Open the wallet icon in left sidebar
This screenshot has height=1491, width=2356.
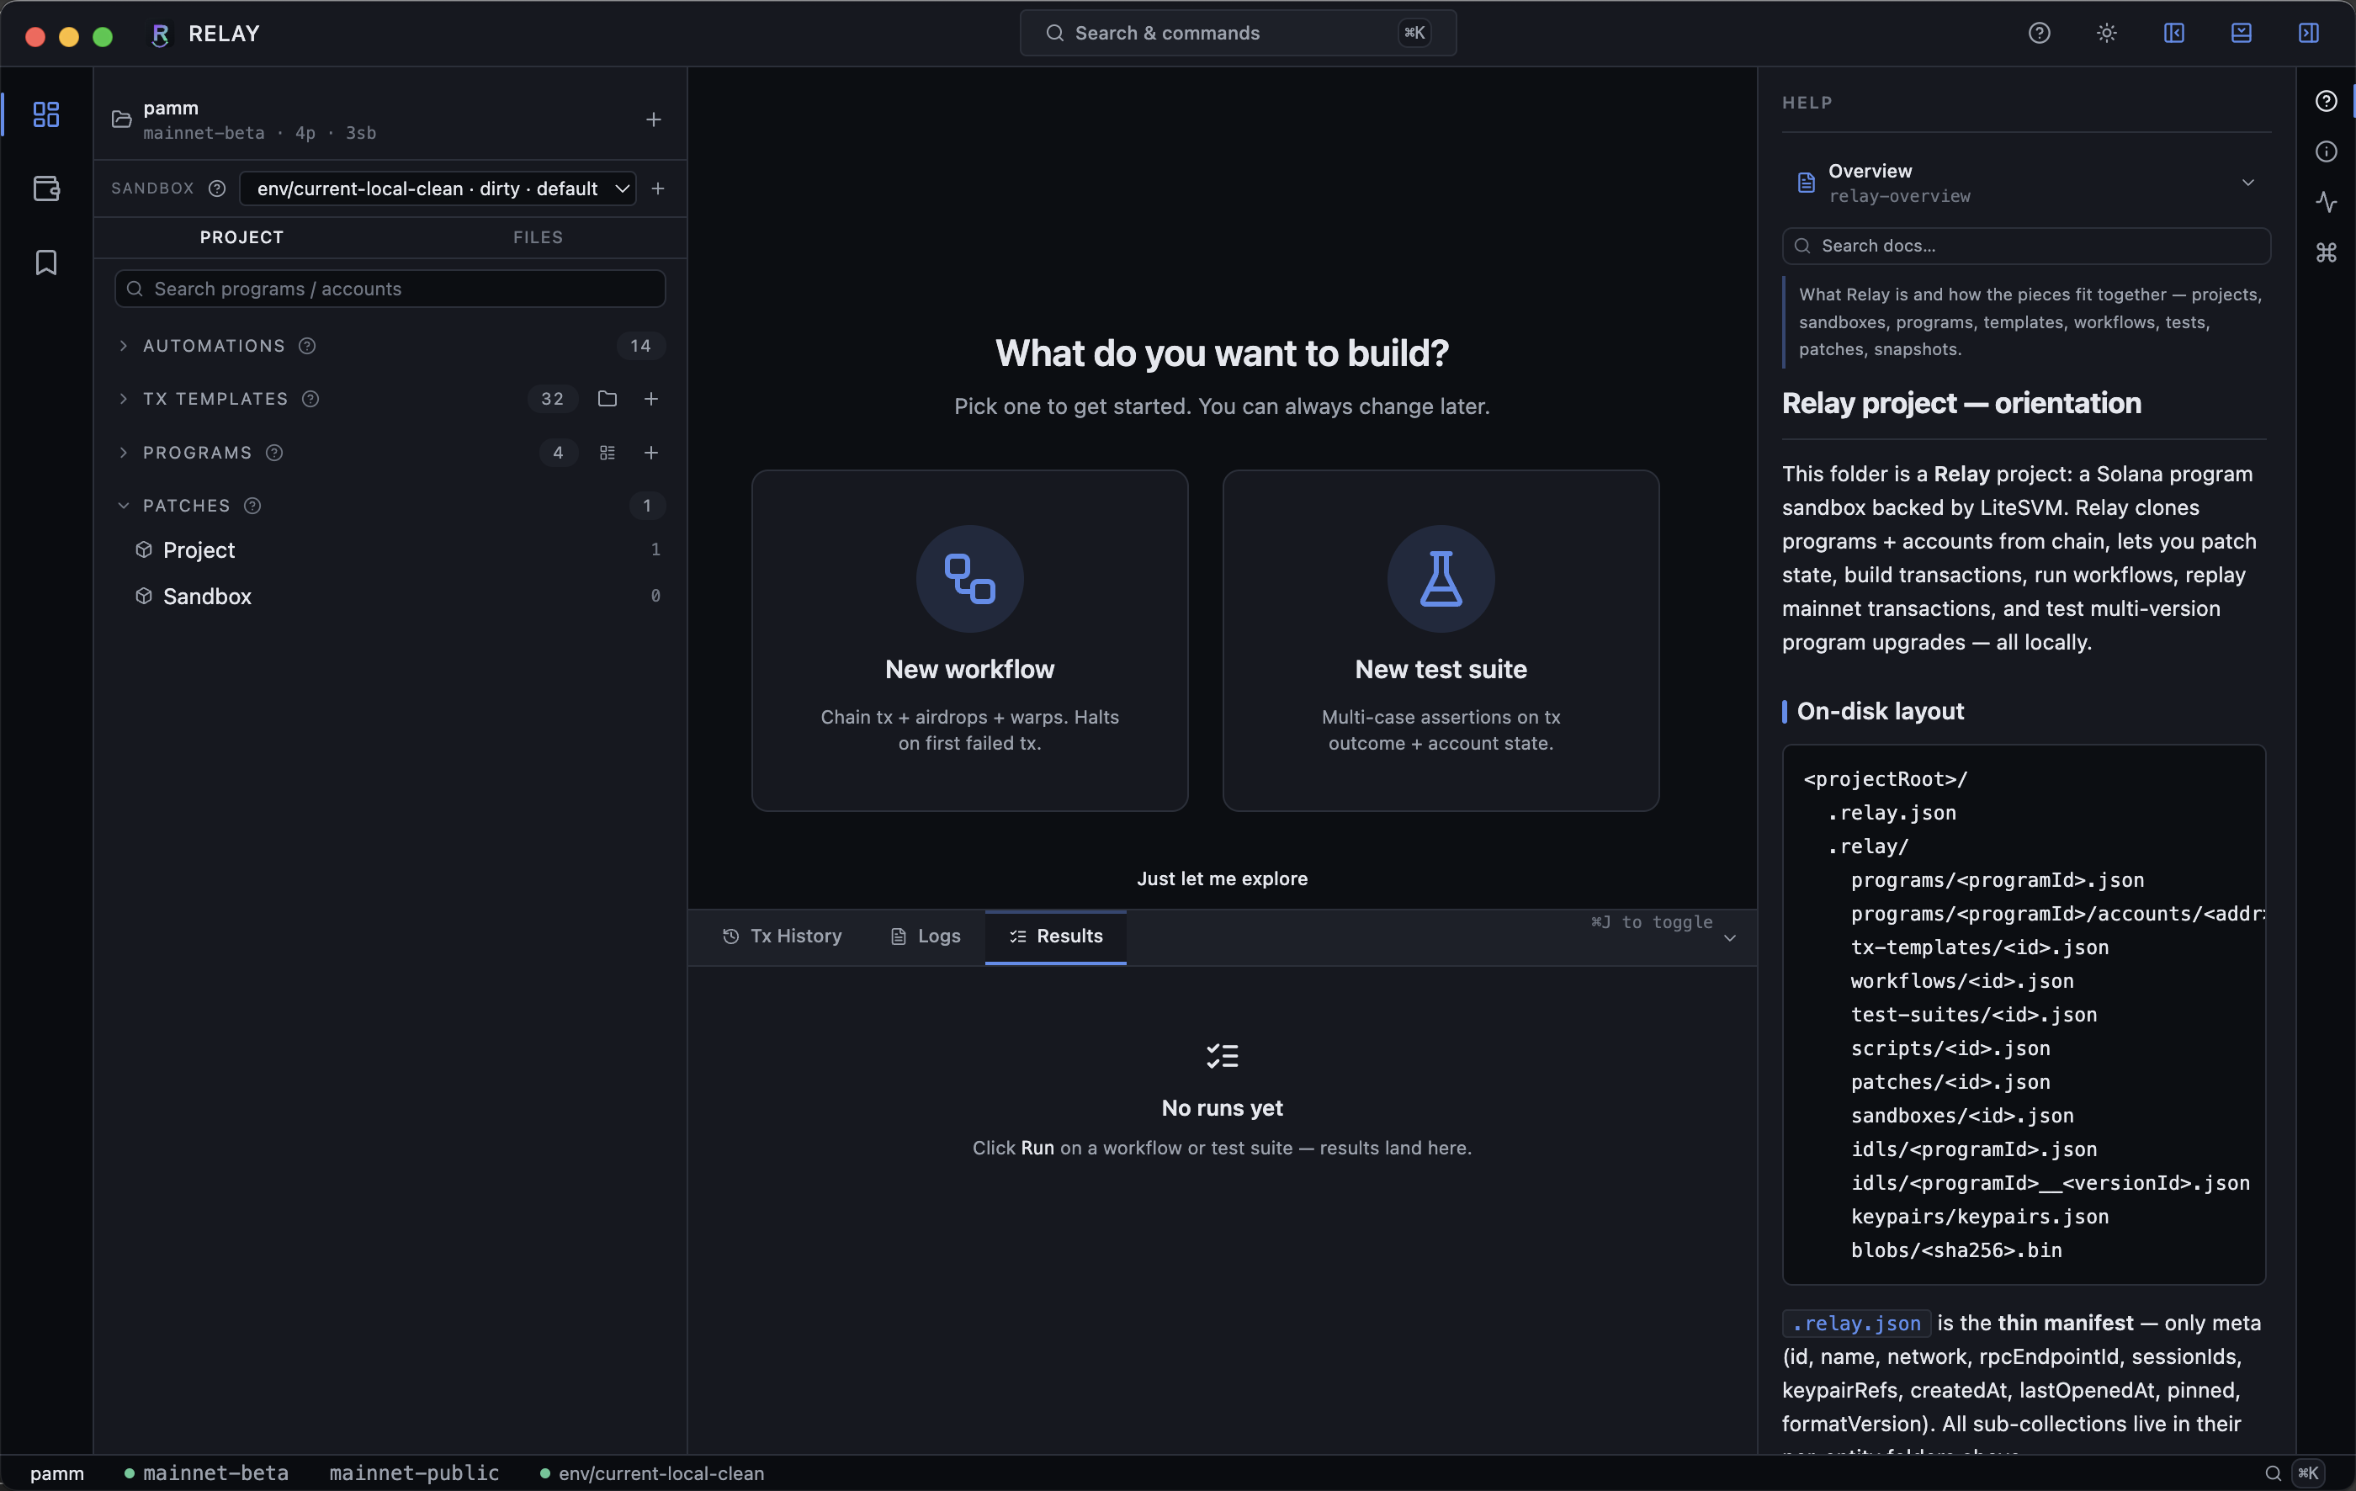[46, 188]
